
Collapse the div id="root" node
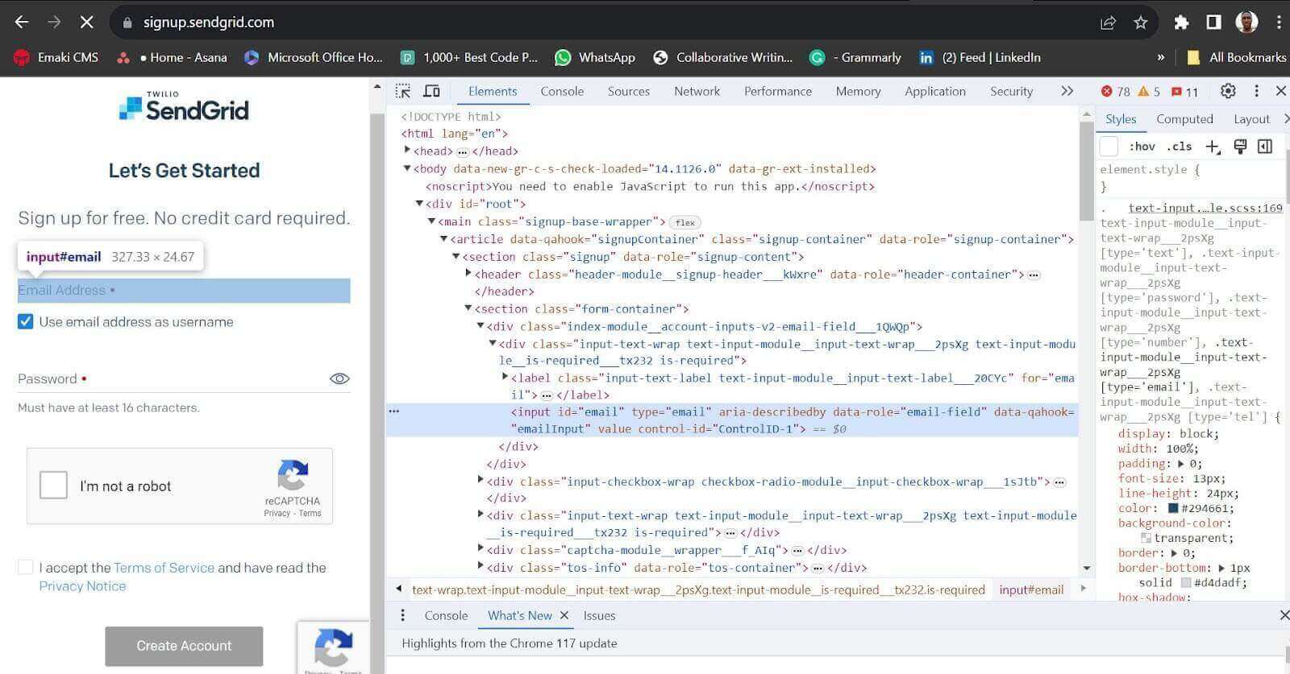[419, 204]
